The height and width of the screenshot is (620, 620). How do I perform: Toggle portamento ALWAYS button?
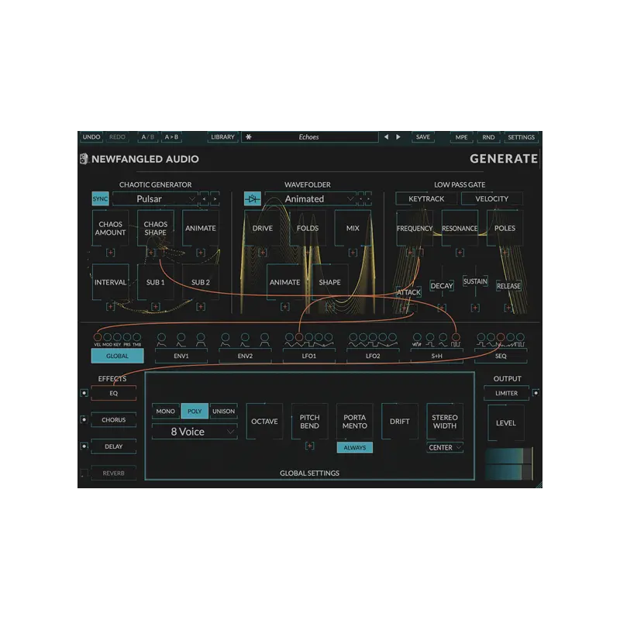(x=355, y=448)
